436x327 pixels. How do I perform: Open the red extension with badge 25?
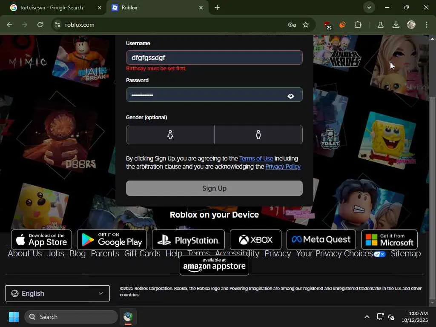coord(327,25)
